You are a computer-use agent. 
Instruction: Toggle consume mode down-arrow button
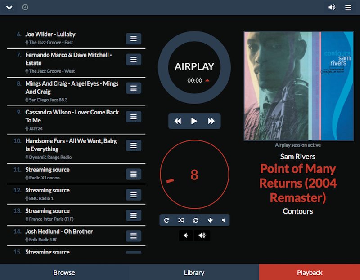[x=210, y=220]
